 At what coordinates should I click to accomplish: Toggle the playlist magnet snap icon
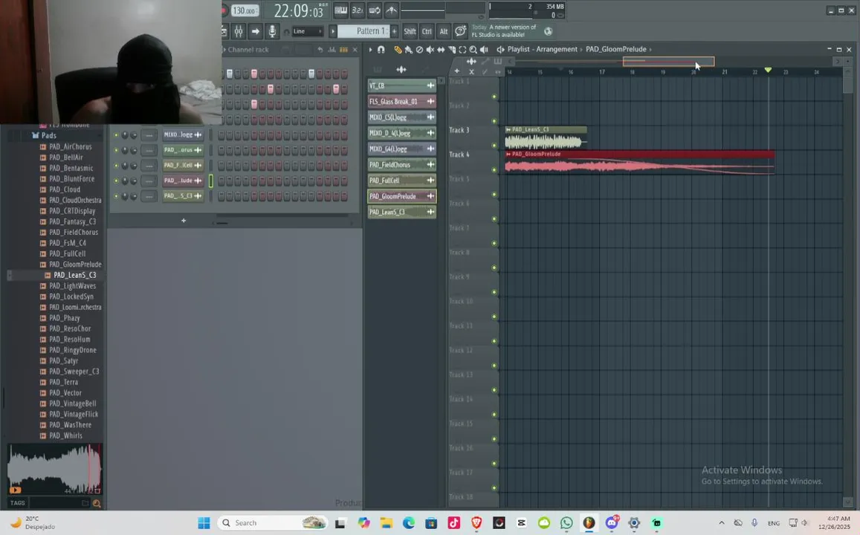[x=381, y=49]
